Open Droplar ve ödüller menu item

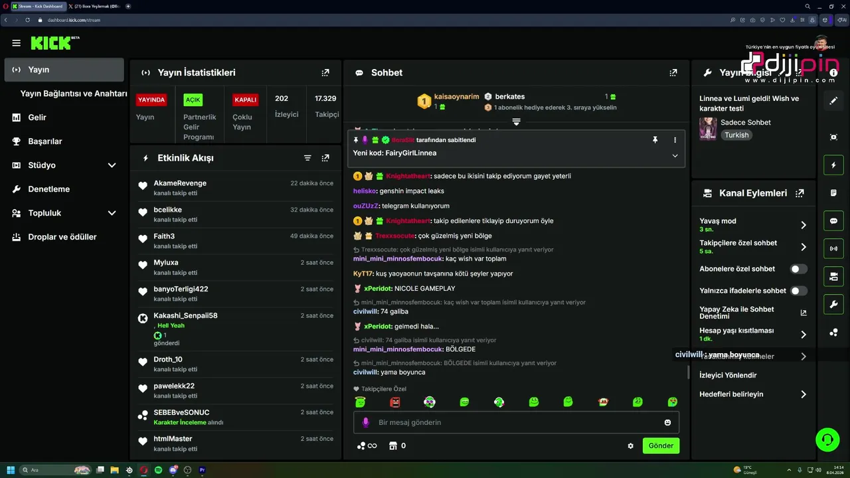[x=62, y=237]
